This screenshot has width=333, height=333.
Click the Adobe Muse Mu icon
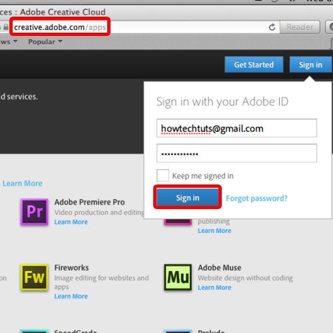(x=178, y=277)
